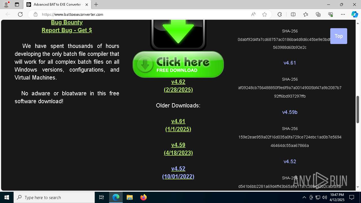Open the Favorites list

(306, 14)
